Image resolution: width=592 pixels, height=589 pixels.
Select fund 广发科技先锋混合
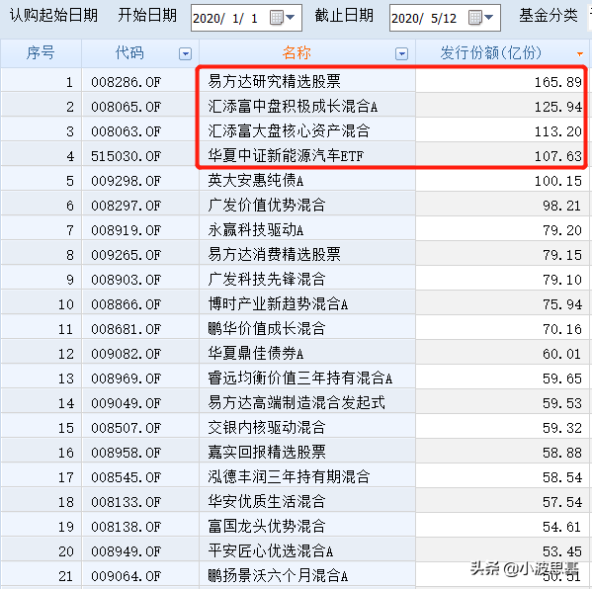point(267,280)
